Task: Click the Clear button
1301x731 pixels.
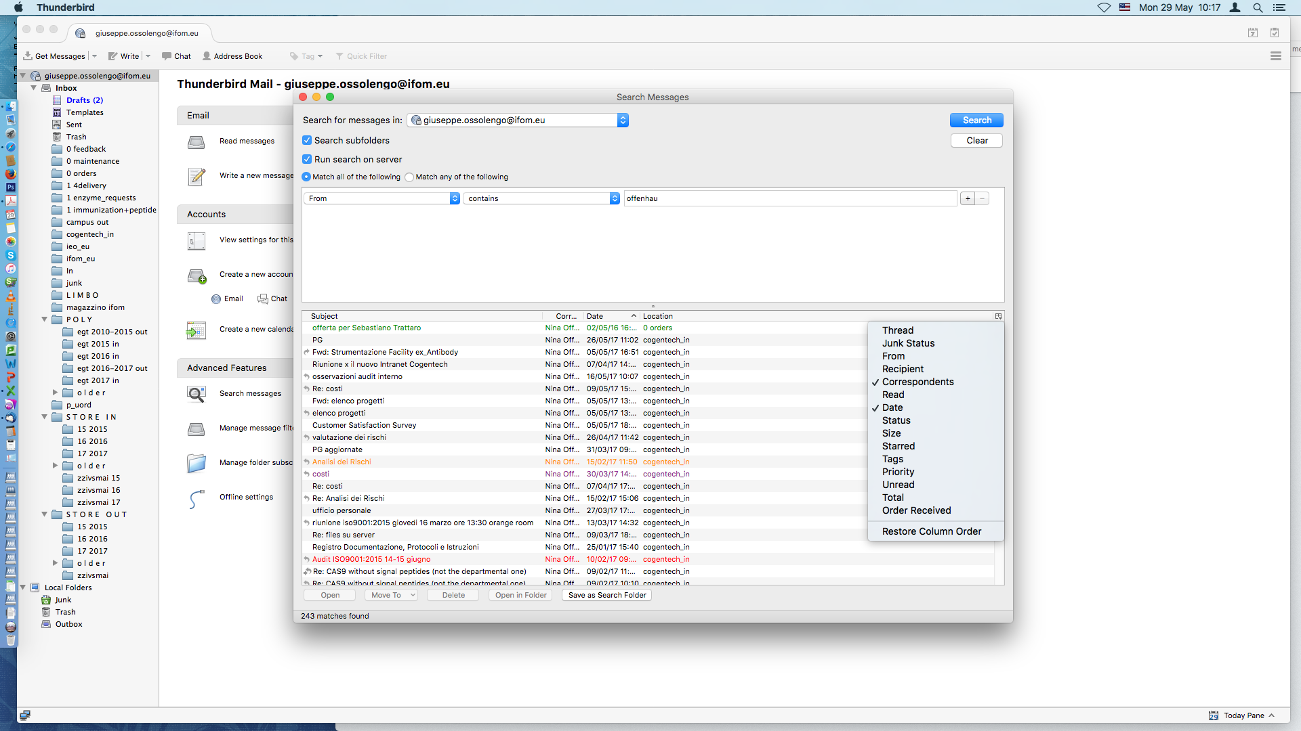Action: pos(976,141)
